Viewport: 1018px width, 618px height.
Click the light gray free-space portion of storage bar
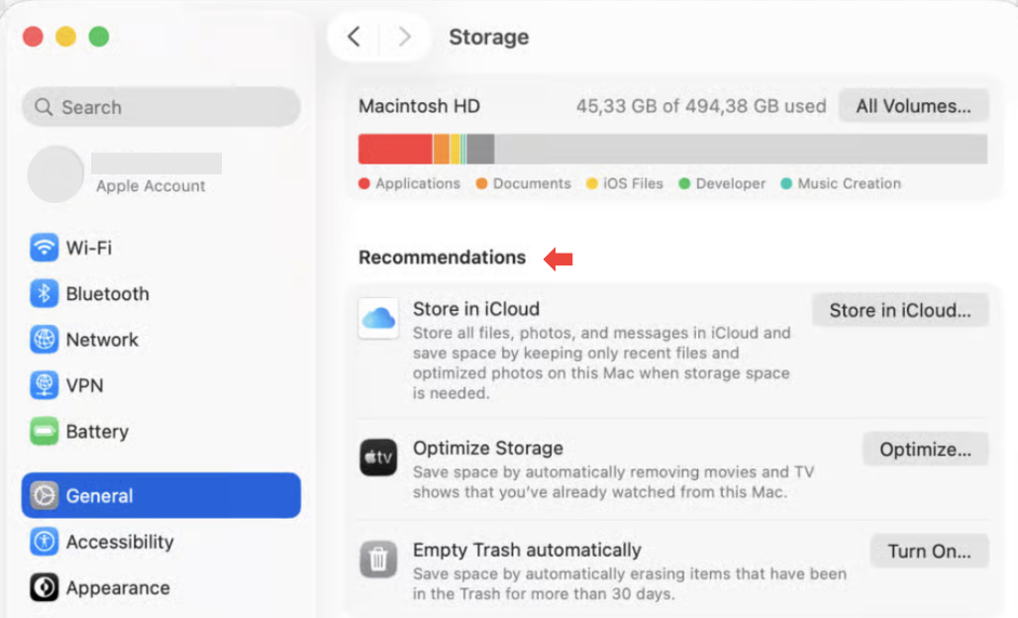coord(741,149)
